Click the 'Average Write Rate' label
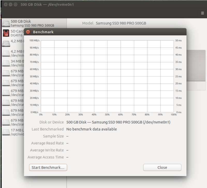207x188 pixels. 47,150
